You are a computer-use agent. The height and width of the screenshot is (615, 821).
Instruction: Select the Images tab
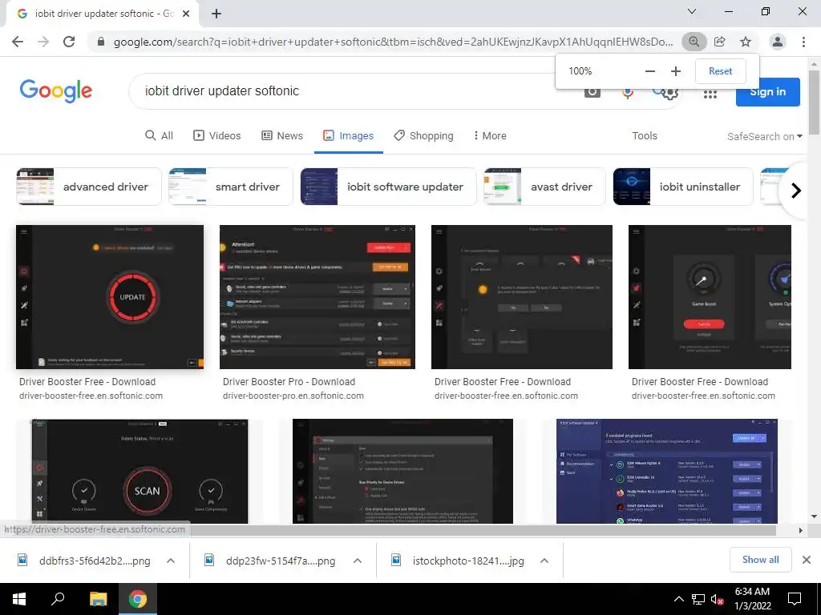[349, 136]
